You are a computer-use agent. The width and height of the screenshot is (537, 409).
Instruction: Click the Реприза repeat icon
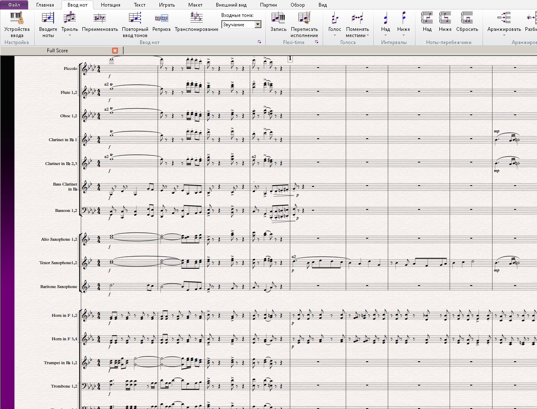pos(162,19)
